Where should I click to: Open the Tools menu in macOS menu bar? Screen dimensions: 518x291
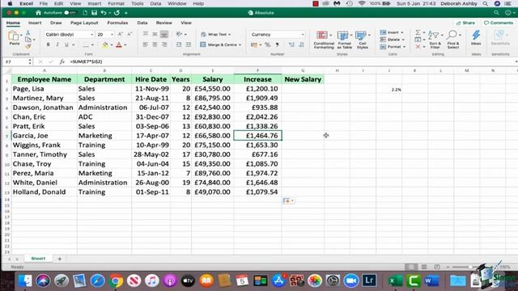click(137, 3)
